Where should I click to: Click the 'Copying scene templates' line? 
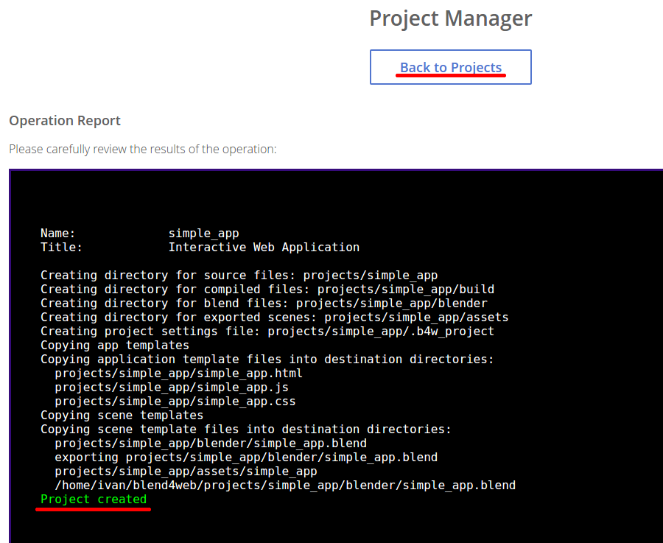click(x=122, y=416)
